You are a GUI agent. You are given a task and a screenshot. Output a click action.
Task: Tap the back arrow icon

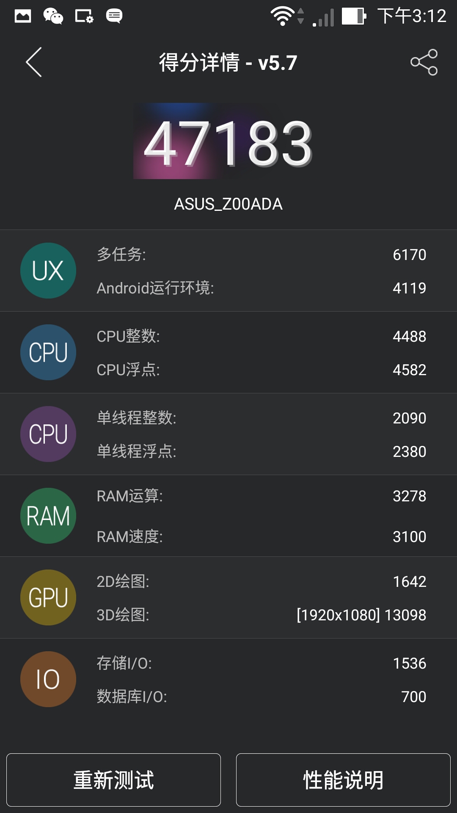pos(34,62)
